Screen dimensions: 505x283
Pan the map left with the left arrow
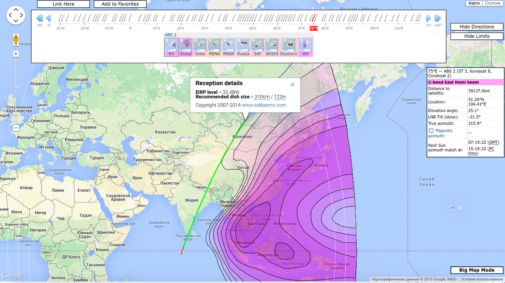tap(11, 16)
